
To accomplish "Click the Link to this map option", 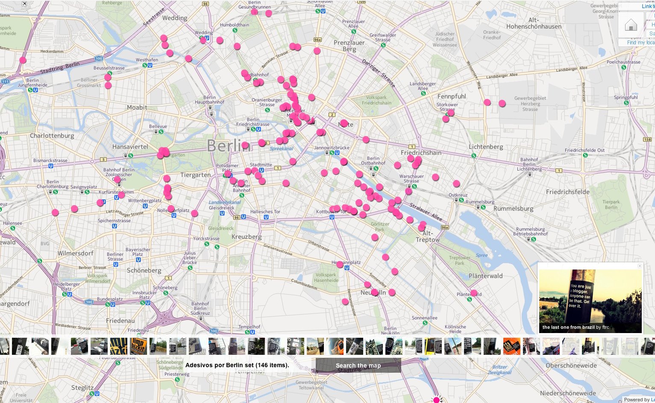I will (648, 6).
